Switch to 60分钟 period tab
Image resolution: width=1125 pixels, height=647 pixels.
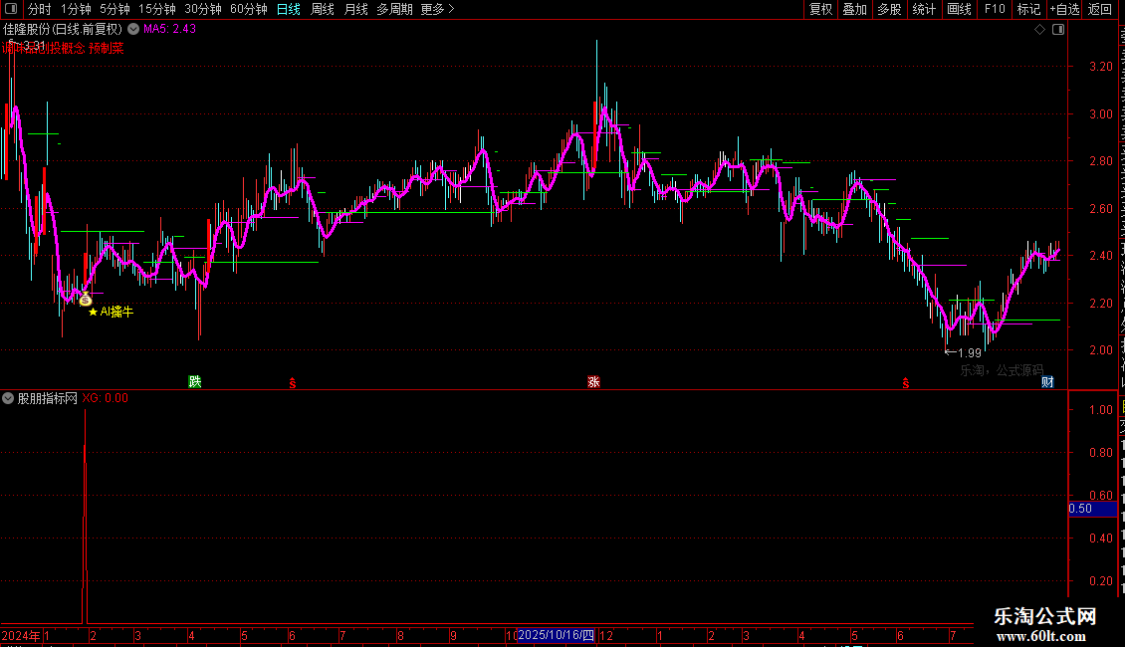tap(248, 9)
